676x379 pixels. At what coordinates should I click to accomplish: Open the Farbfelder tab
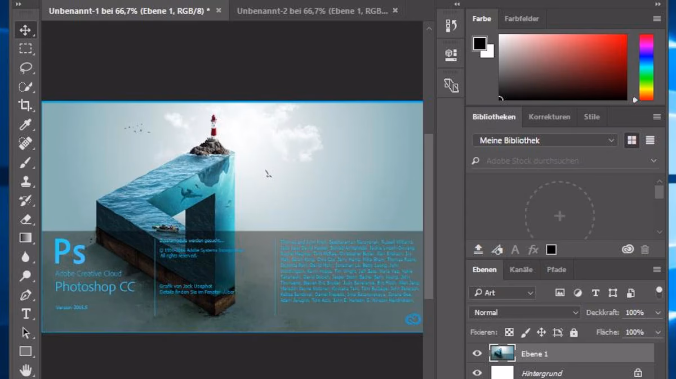(522, 18)
